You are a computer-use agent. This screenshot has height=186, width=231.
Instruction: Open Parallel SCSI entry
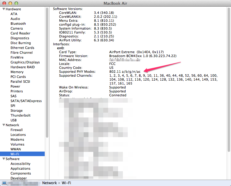20,82
